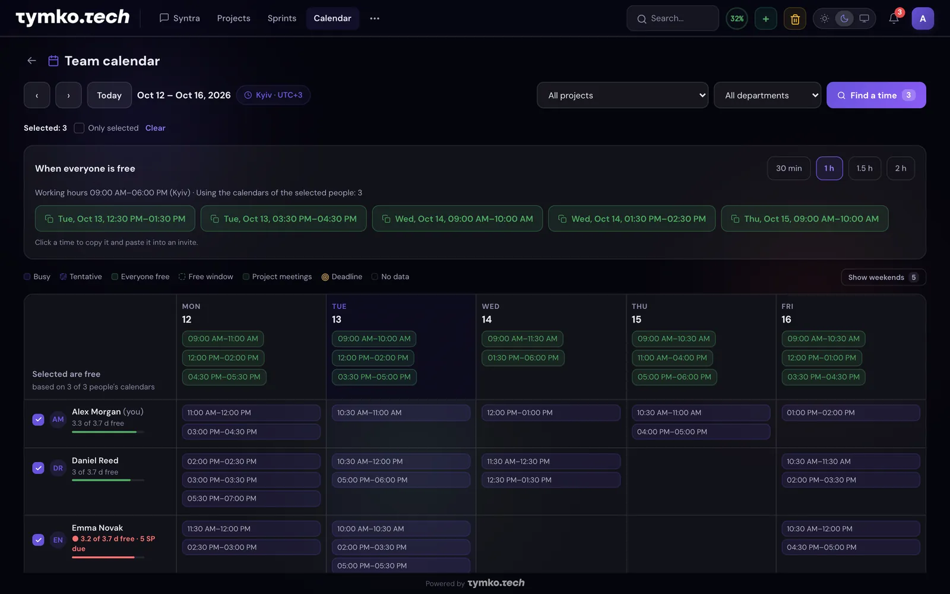The image size is (950, 594).
Task: Copy Wed, Oct 14, 01:30 PM–02:30 PM slot
Action: (632, 219)
